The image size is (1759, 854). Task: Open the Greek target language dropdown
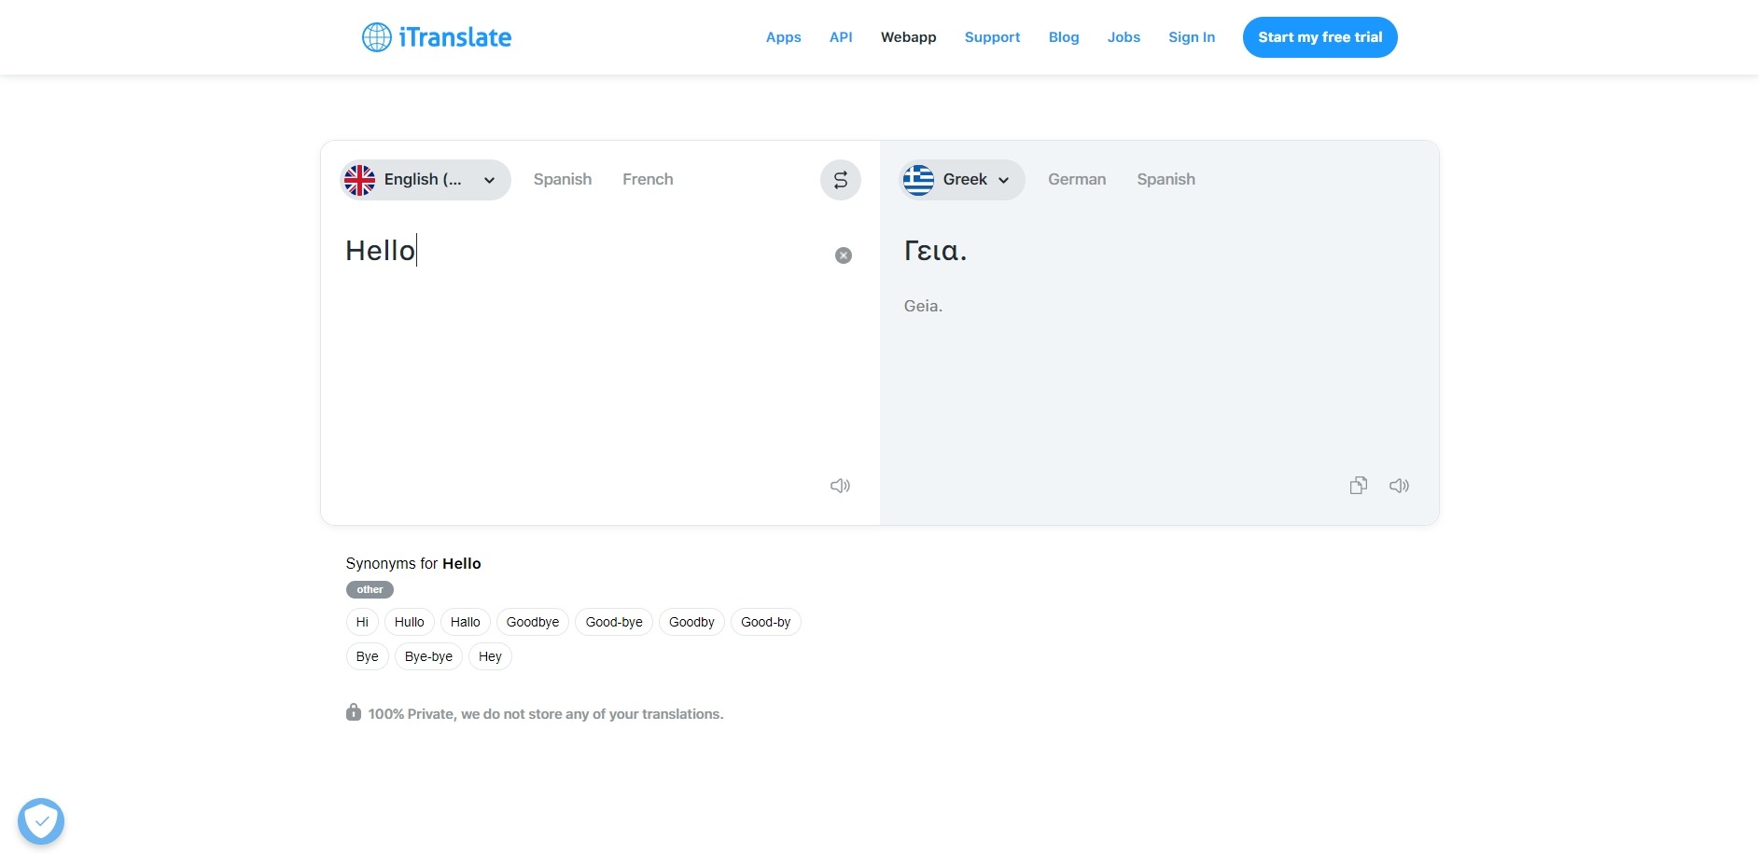(961, 180)
